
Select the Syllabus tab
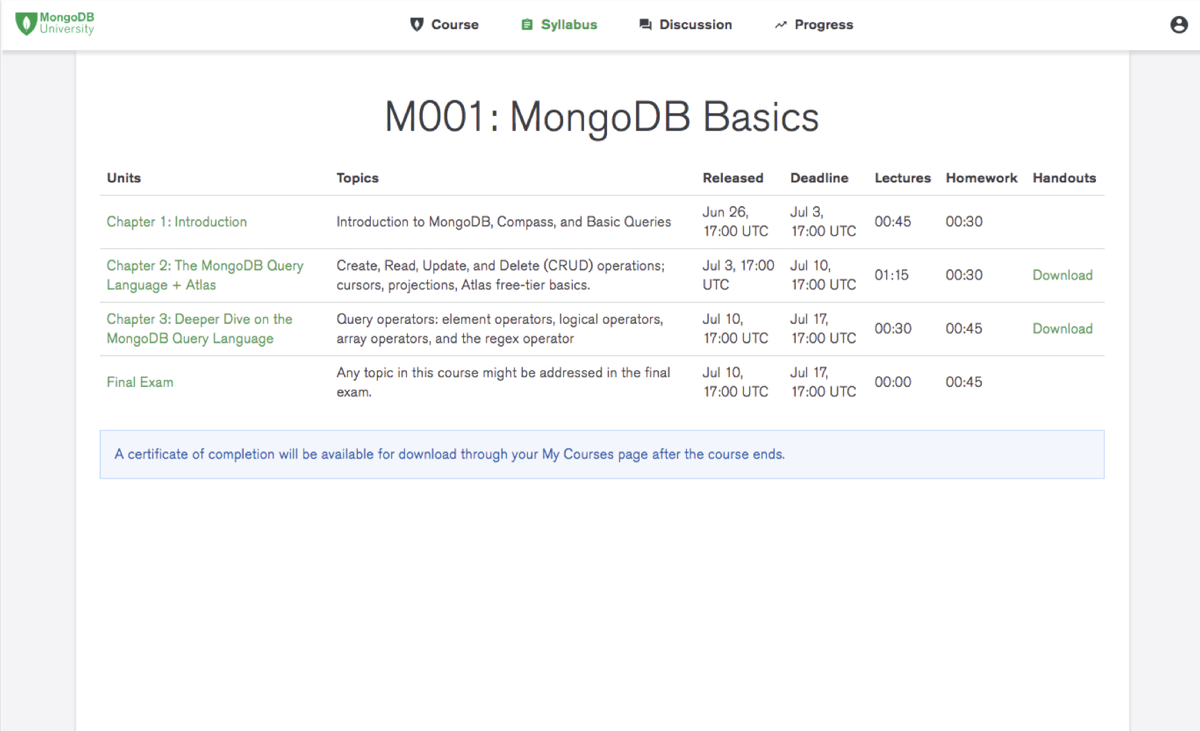[x=559, y=25]
